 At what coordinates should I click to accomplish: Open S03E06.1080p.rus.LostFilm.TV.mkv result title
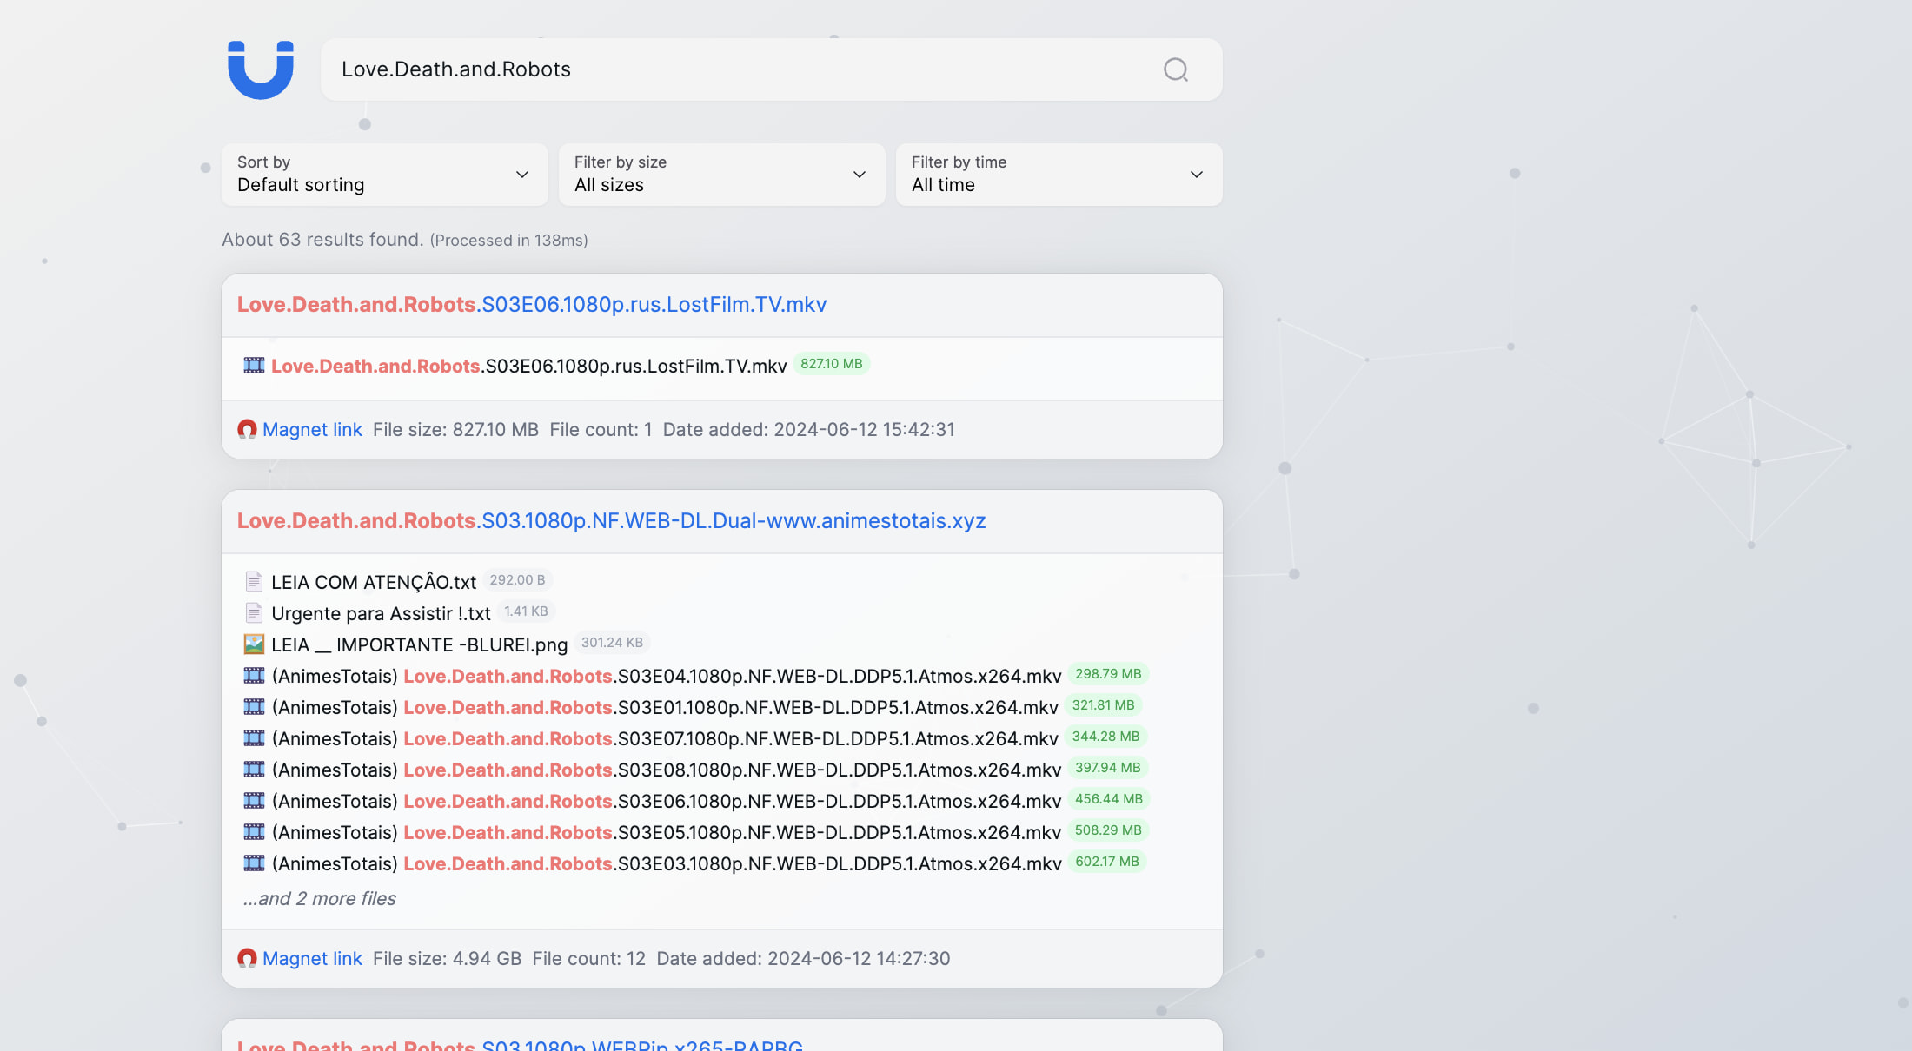532,305
